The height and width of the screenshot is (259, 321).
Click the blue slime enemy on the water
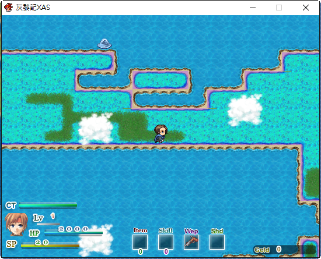104,44
